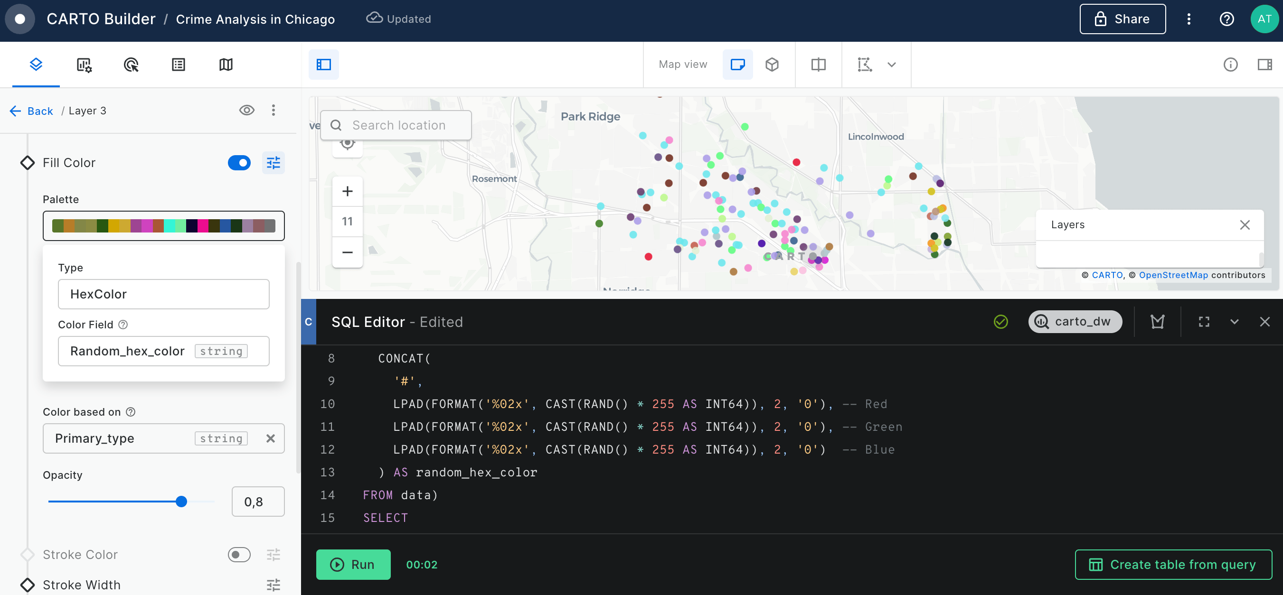Enable split dual map view

pos(818,65)
